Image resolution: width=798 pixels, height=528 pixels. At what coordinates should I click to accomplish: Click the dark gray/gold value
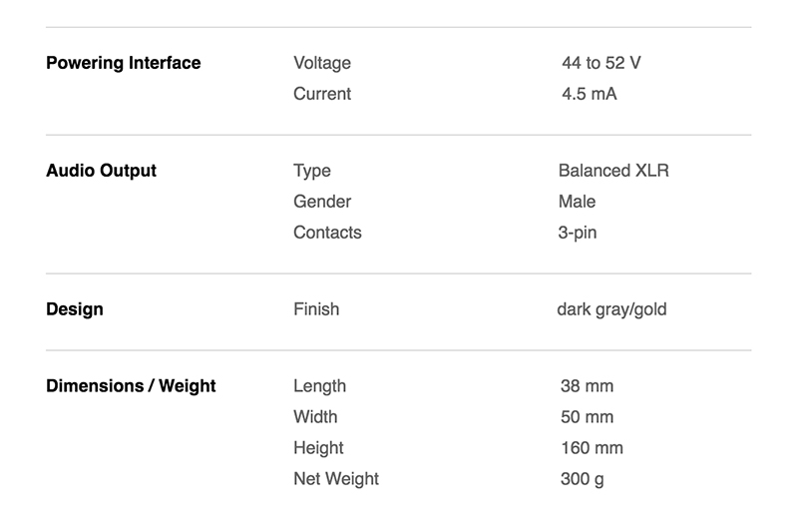pos(611,309)
